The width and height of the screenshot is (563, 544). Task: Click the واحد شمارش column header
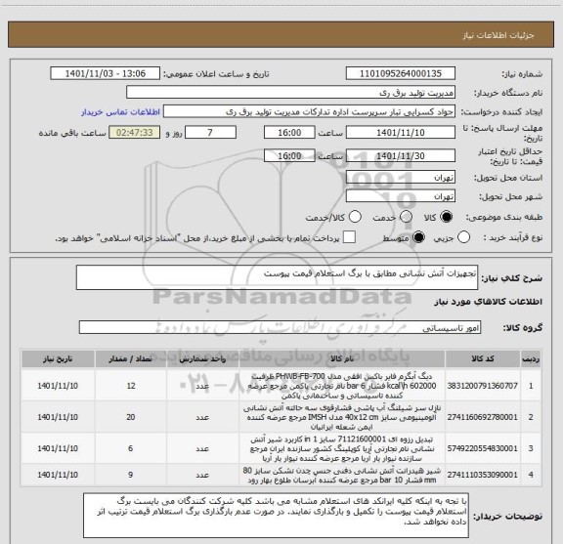(202, 358)
